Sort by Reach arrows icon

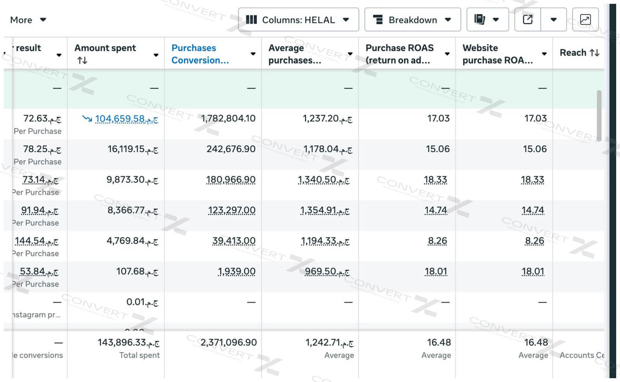(x=594, y=53)
